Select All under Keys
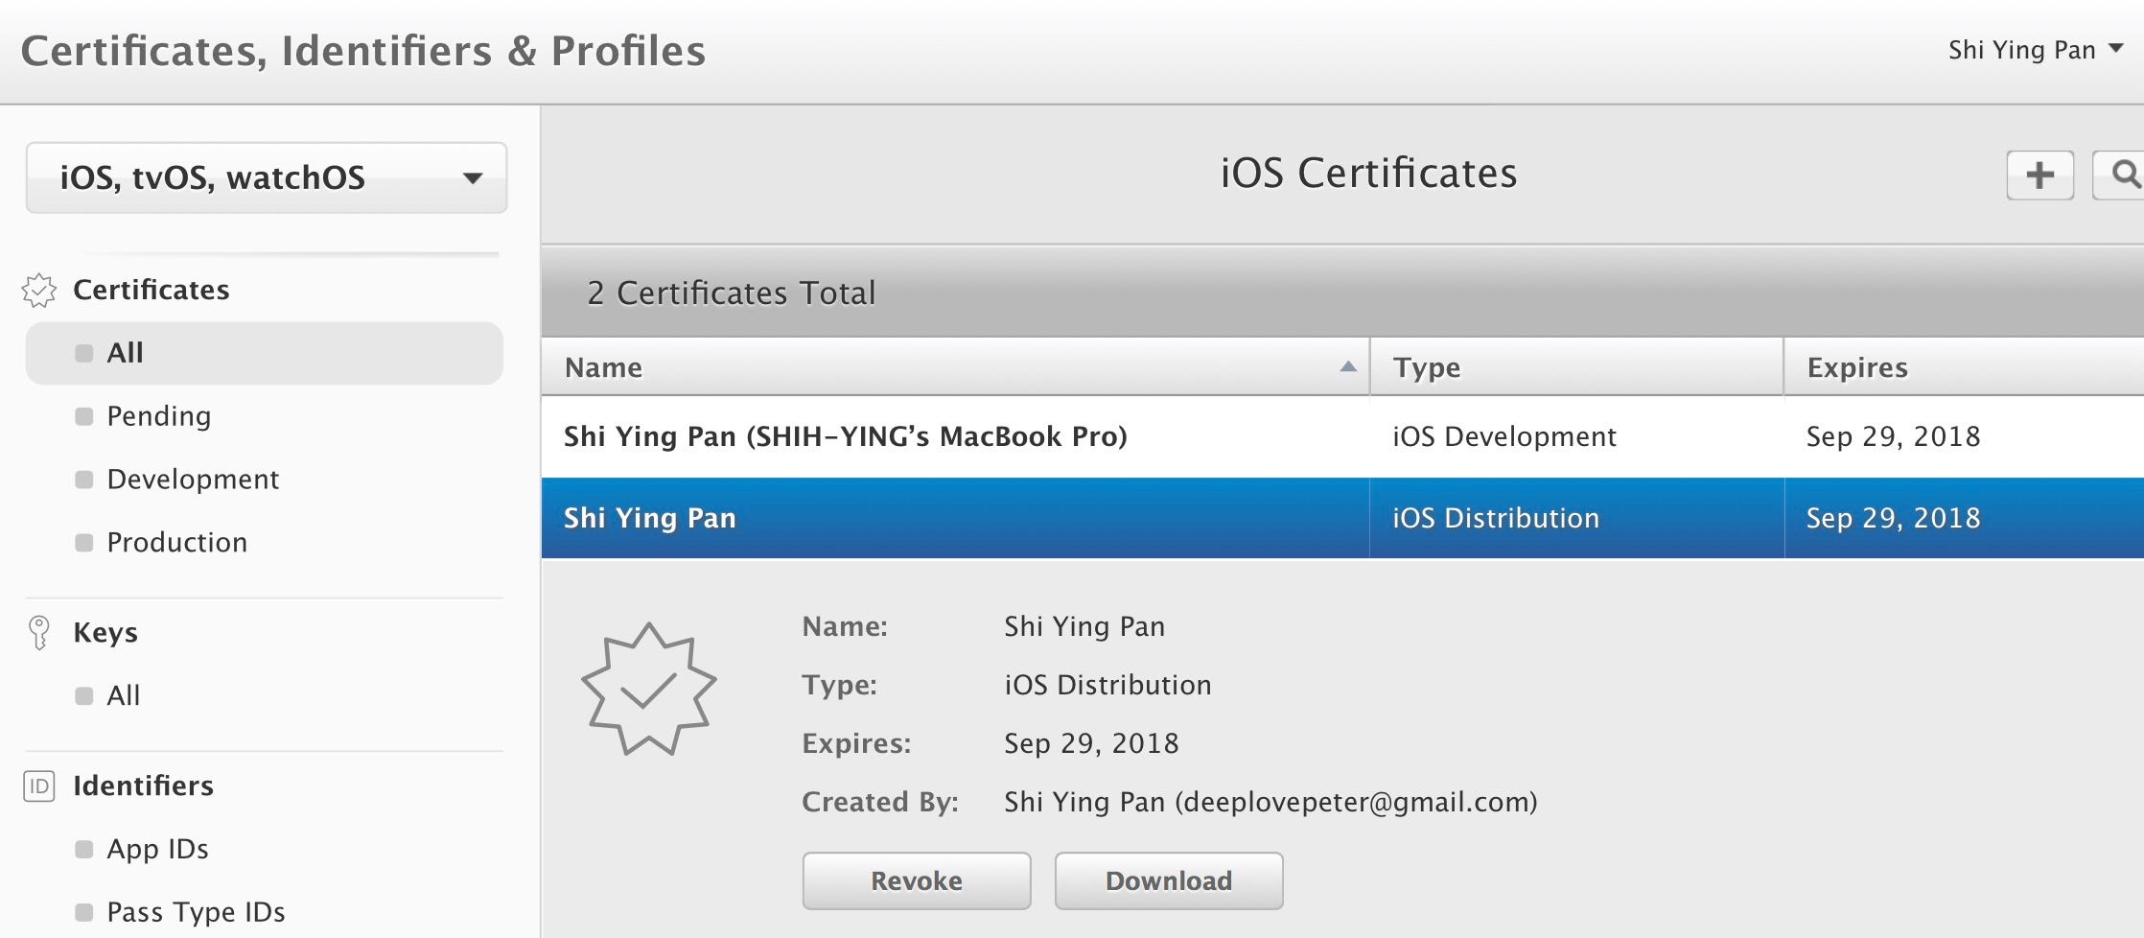The width and height of the screenshot is (2144, 938). point(124,695)
